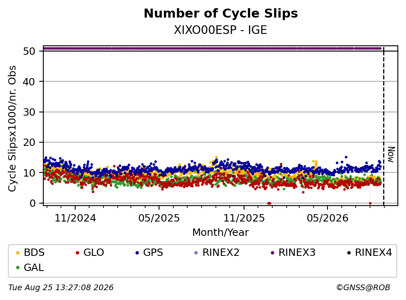Click the ©GNSS@ROB credit text
The image size is (406, 300).
click(363, 288)
